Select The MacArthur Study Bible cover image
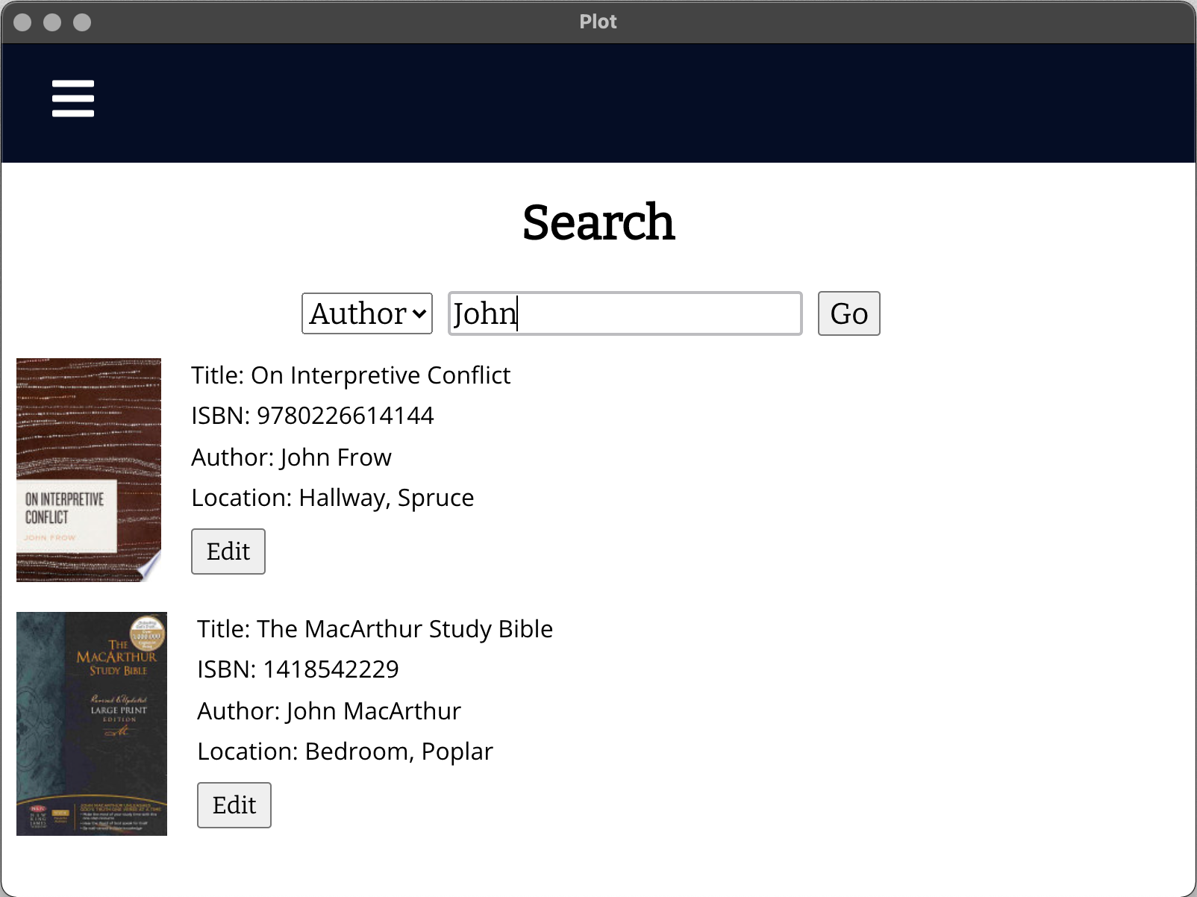Screen dimensions: 1197x897 pos(92,723)
